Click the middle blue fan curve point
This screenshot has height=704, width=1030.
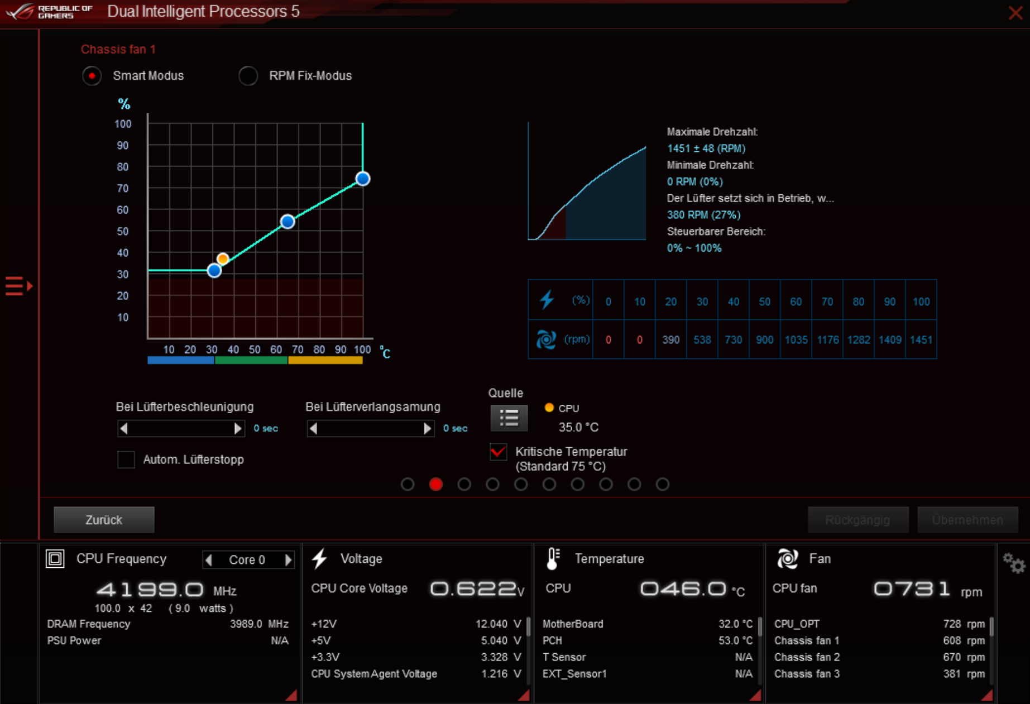click(288, 222)
